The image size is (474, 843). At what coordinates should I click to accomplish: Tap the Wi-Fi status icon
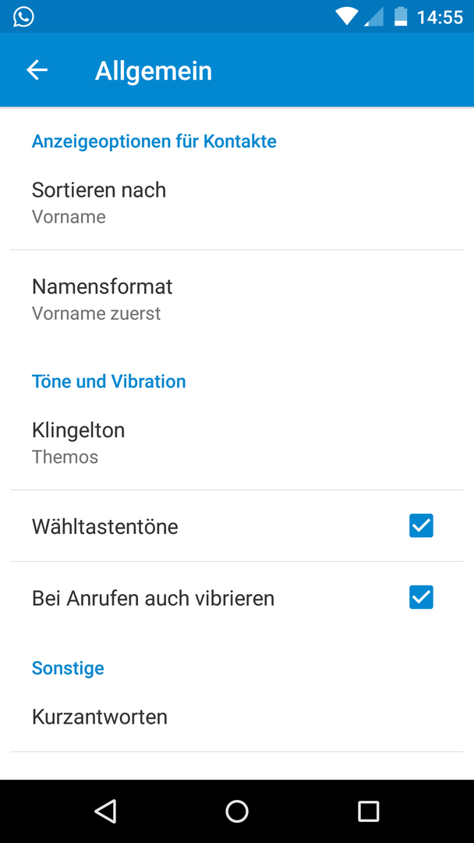click(x=347, y=16)
